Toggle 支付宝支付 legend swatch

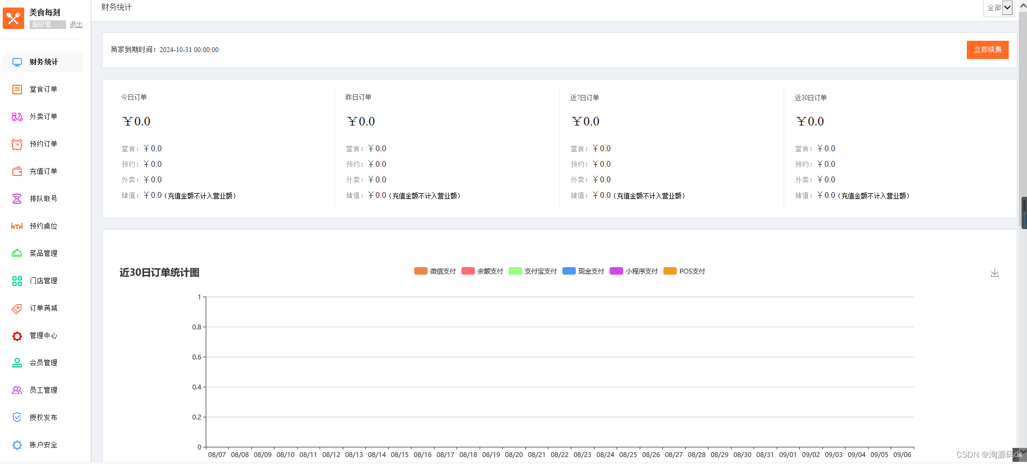tap(515, 271)
